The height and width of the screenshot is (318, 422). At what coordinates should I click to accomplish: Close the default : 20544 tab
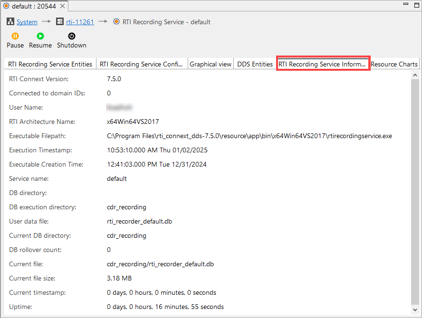[62, 6]
